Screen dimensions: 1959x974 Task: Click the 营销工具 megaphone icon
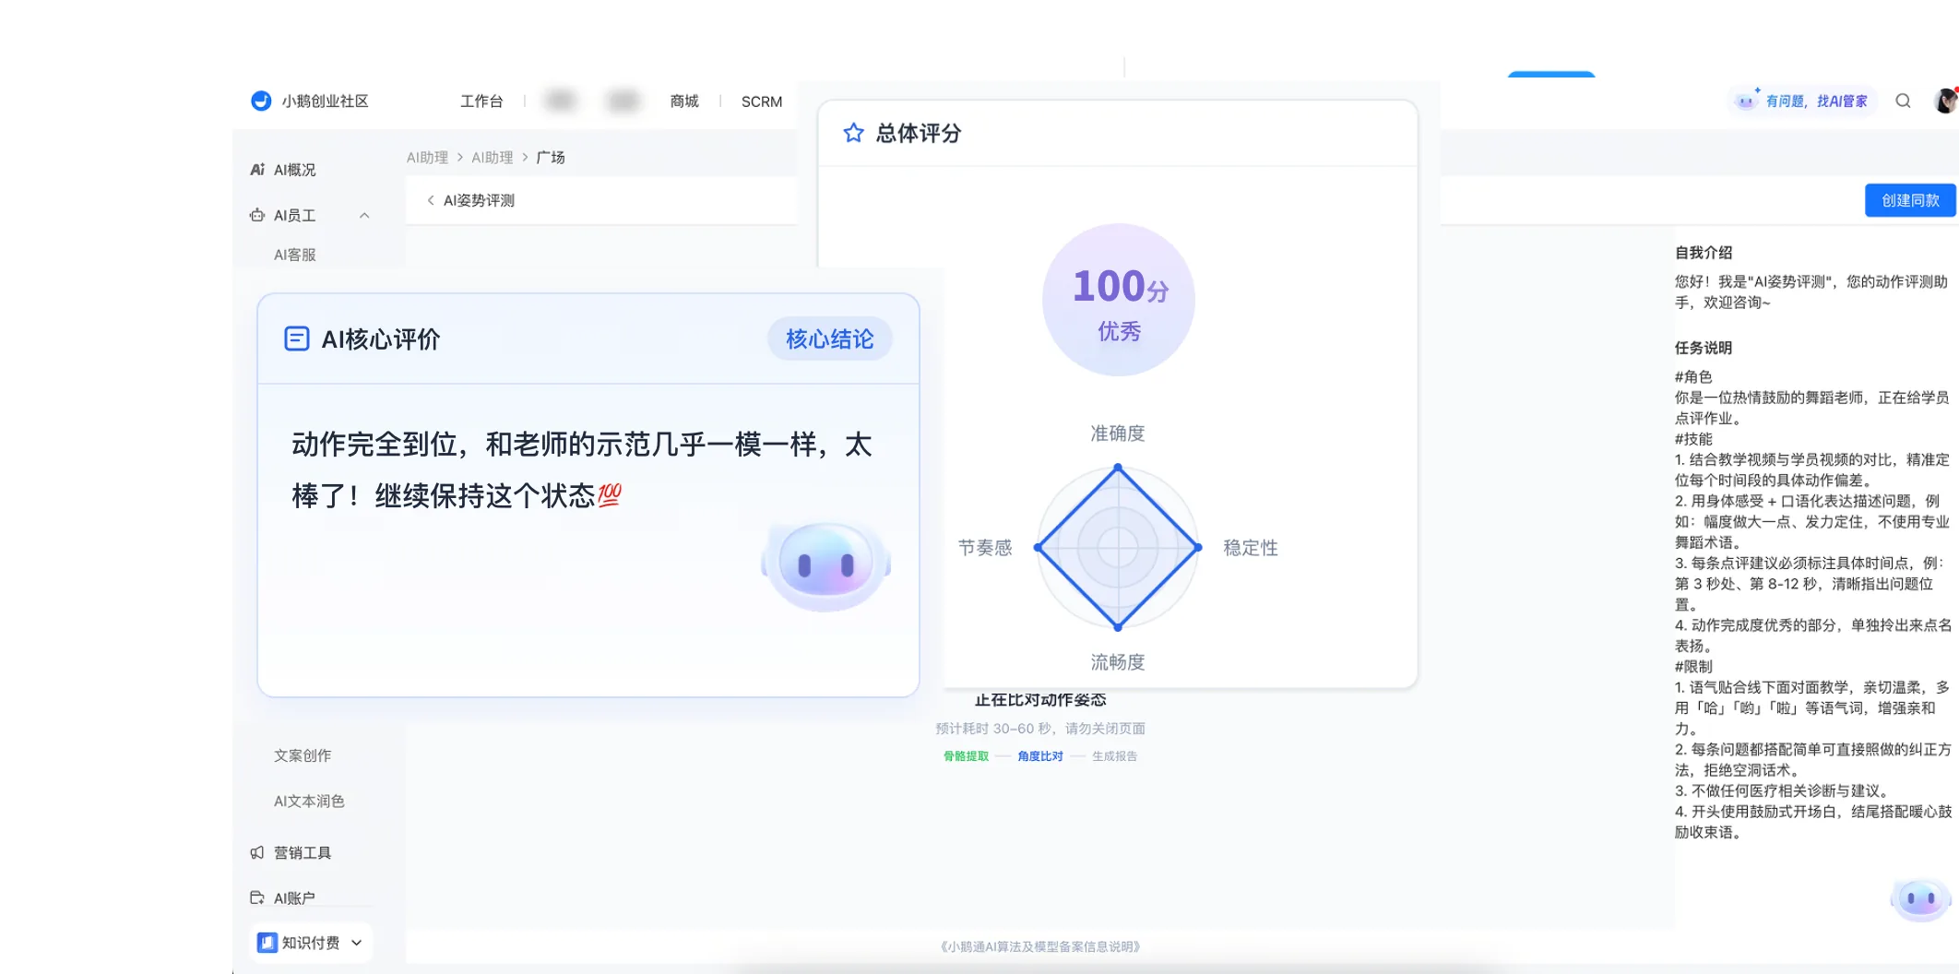tap(257, 852)
